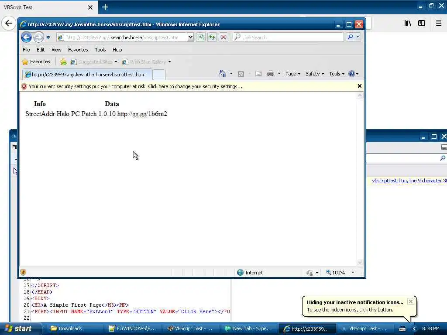Open the File menu in Internet Explorer
The height and width of the screenshot is (335, 447).
[x=26, y=50]
